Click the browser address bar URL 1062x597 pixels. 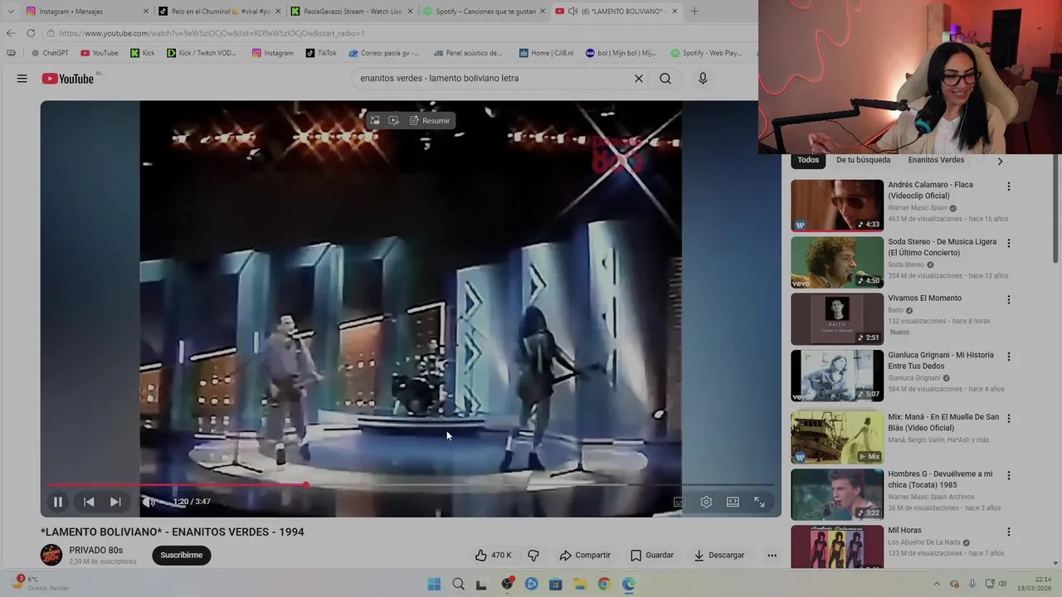(212, 33)
